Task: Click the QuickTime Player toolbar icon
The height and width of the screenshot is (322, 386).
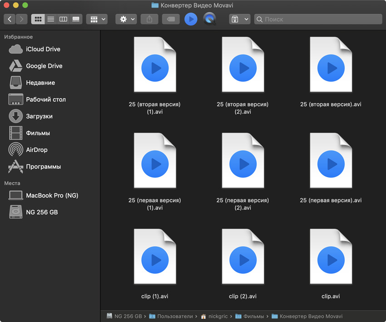Action: coord(209,19)
